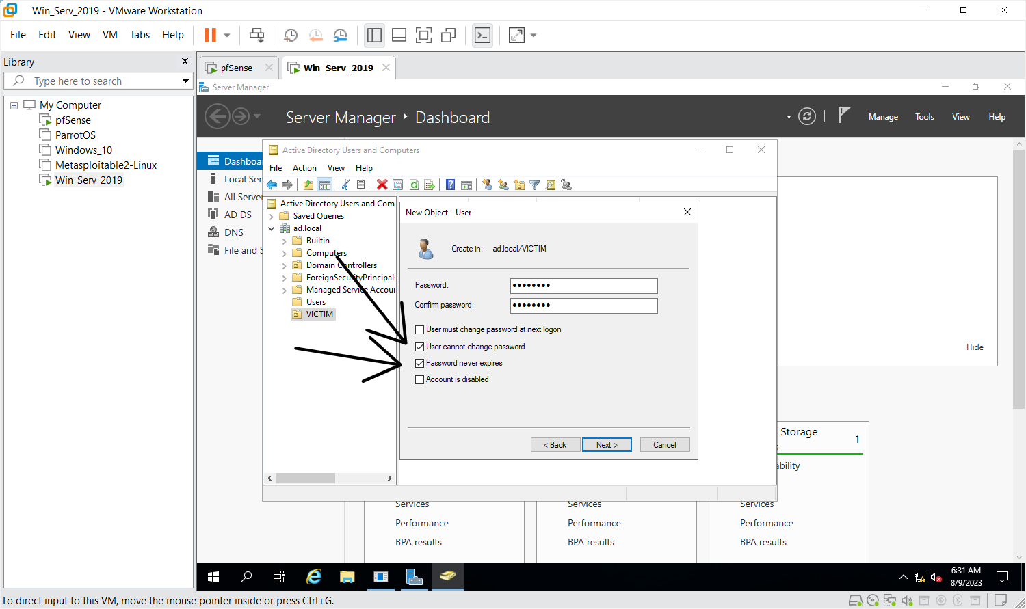Click the AD tree horizontal scrollbar thumb
The image size is (1026, 609).
pos(306,478)
